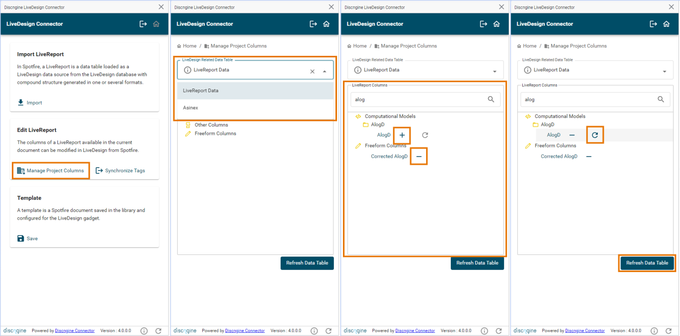This screenshot has height=336, width=680.
Task: Click the Synchronize Tags icon
Action: click(99, 170)
